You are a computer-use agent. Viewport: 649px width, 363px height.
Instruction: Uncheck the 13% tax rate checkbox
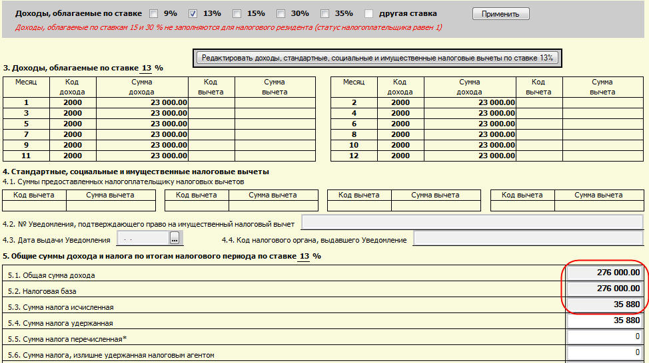[193, 13]
